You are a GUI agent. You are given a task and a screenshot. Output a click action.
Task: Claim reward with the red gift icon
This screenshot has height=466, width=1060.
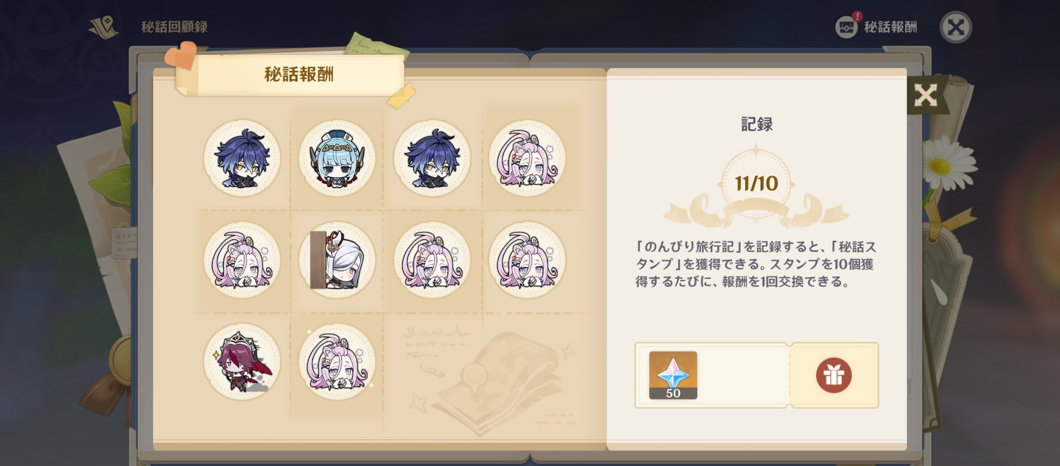click(x=833, y=375)
